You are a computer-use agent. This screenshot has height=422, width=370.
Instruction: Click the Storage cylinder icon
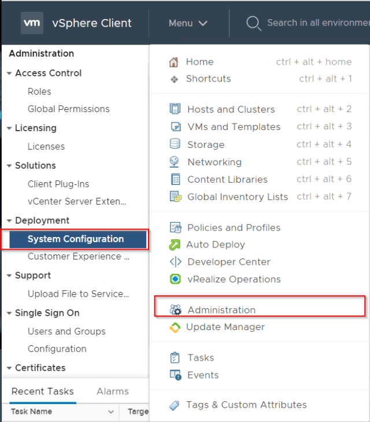(x=175, y=145)
